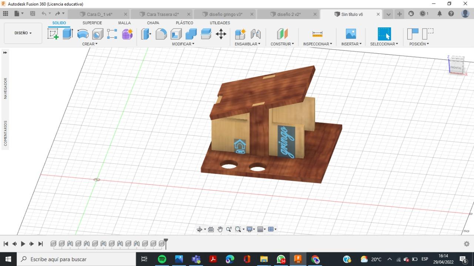
Task: Open the user profile avatar
Action: pos(465,14)
